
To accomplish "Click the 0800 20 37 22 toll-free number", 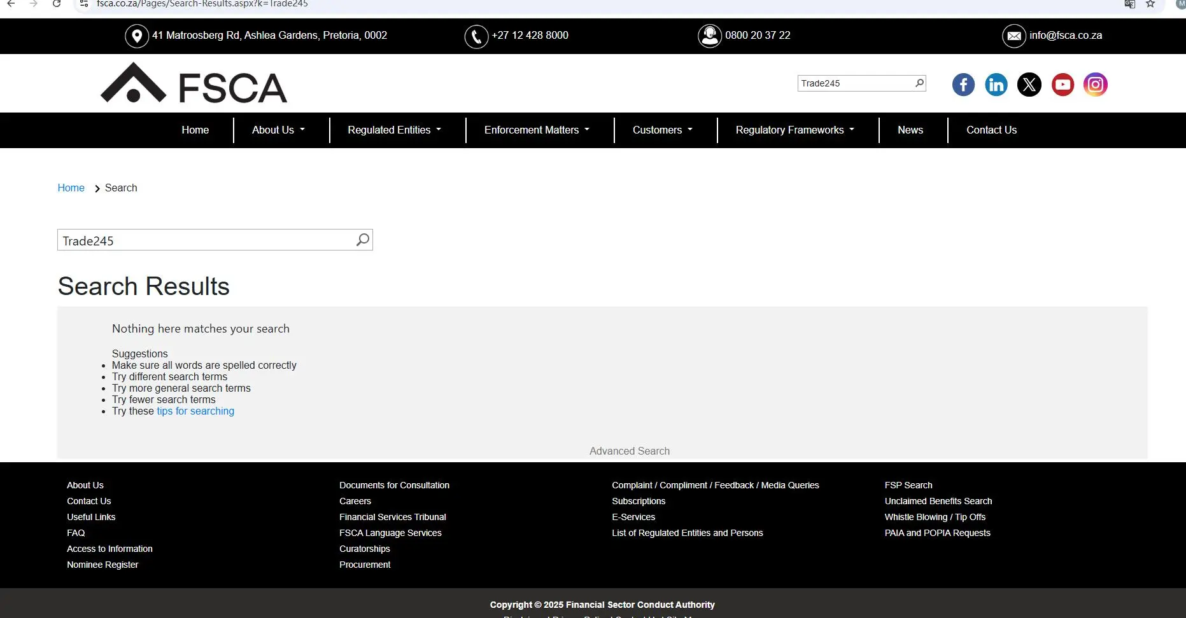I will pyautogui.click(x=758, y=36).
